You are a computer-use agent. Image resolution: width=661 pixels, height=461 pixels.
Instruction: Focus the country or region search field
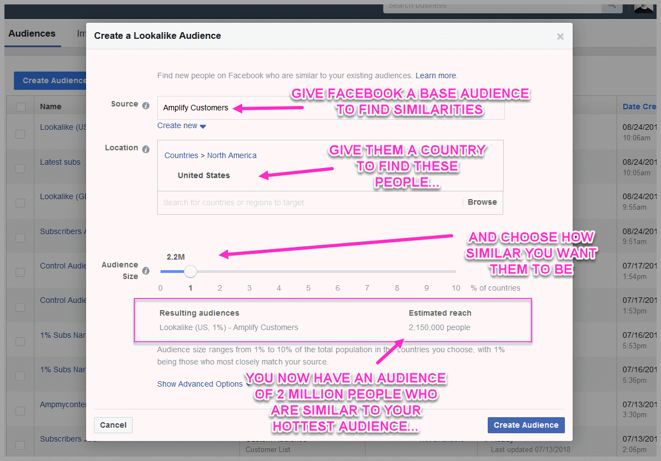pyautogui.click(x=310, y=203)
